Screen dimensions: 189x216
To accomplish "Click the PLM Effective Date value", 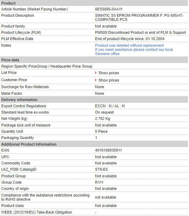I will click(x=130, y=39).
